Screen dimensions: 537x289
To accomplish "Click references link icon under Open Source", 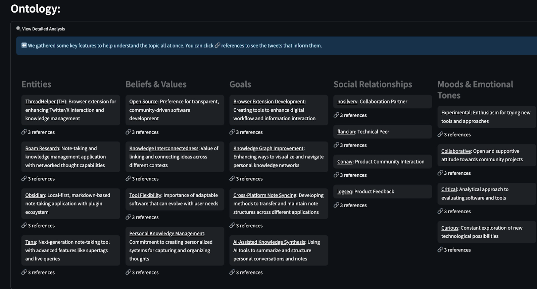I will click(128, 132).
